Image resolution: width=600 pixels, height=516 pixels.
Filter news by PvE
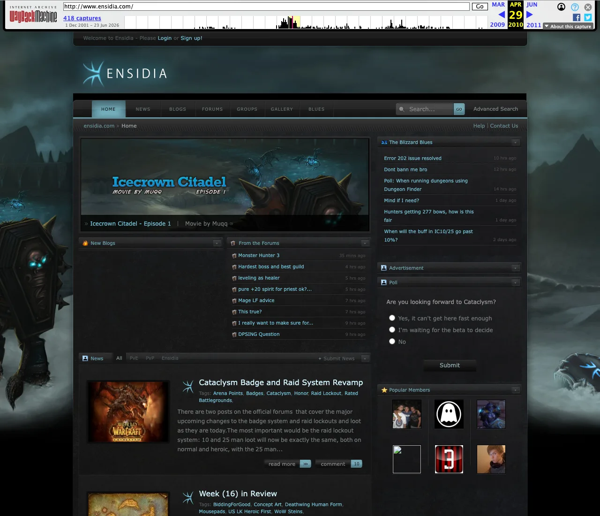tap(134, 358)
